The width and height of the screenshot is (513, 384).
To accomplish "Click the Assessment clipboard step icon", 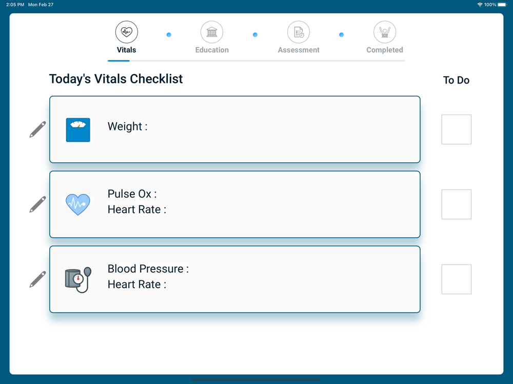I will (299, 32).
